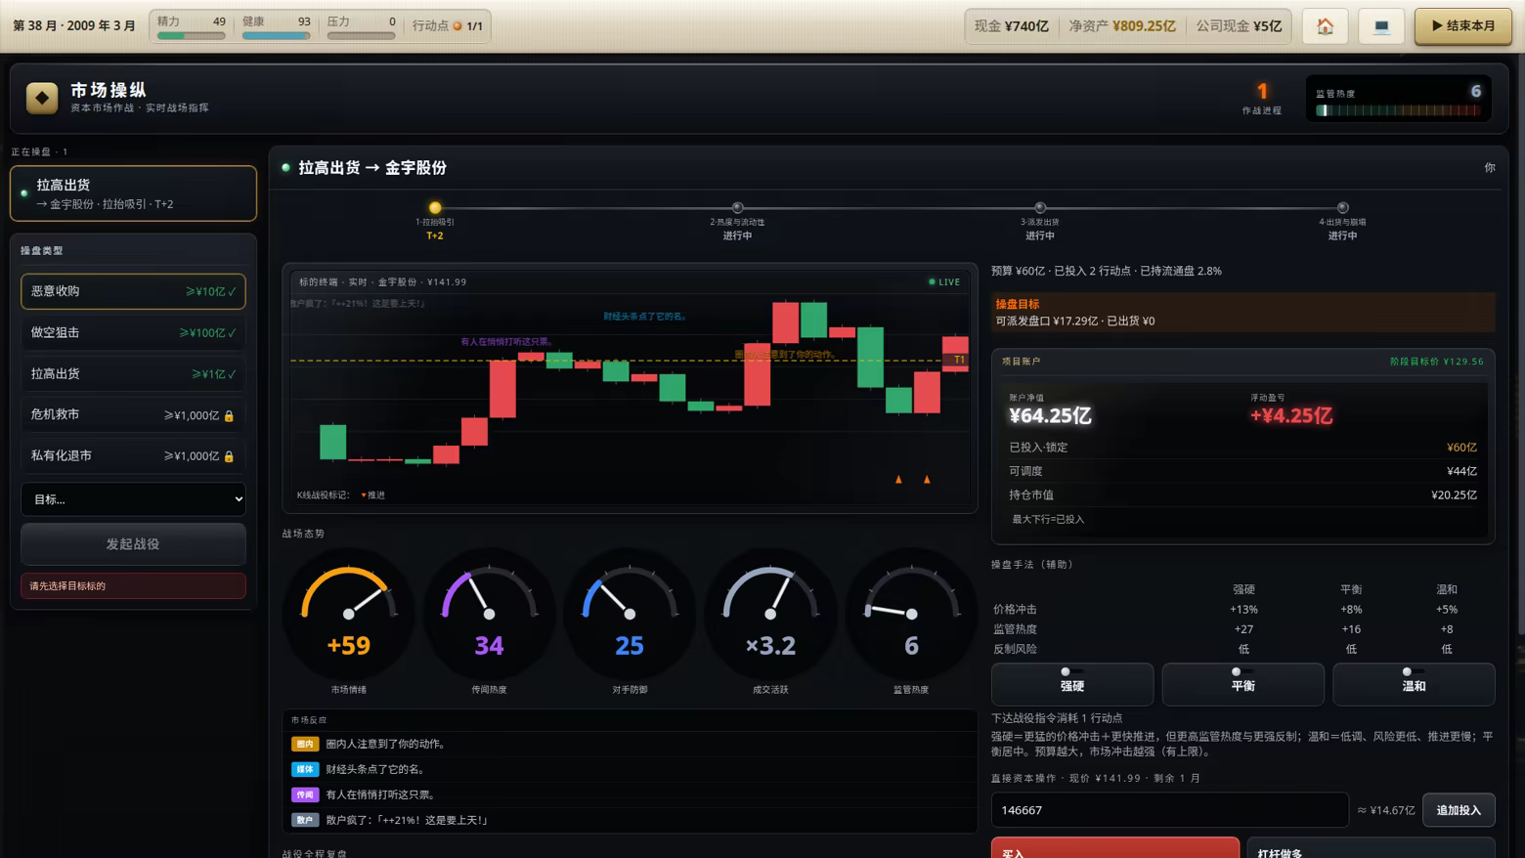
Task: Click the 监管热度 heat bar meter
Action: point(1398,110)
